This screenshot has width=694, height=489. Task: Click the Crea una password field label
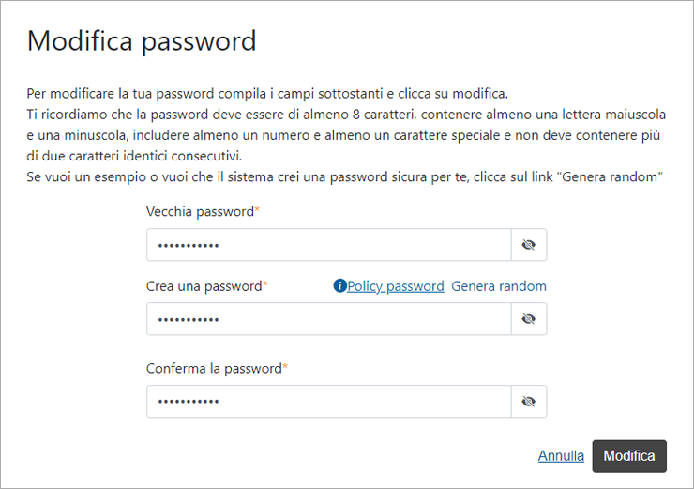point(204,286)
